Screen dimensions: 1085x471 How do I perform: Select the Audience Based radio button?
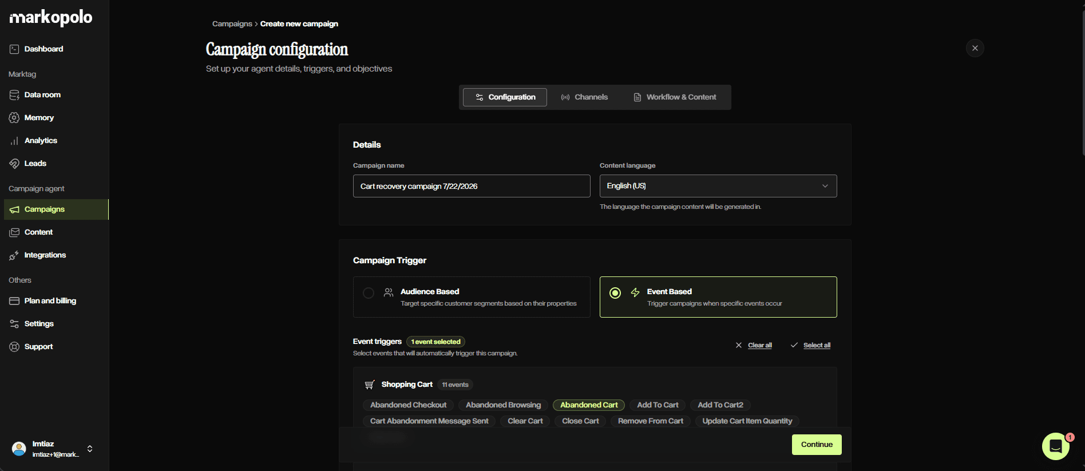[369, 293]
